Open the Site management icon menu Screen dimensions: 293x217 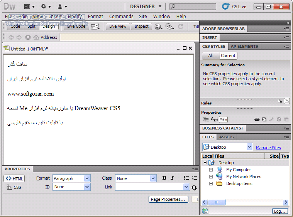click(x=62, y=7)
